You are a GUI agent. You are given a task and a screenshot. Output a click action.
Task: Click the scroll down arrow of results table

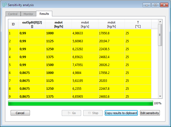click(160, 96)
